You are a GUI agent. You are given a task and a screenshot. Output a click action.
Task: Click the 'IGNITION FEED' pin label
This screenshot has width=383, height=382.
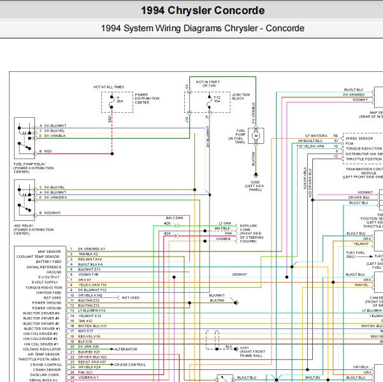tap(48, 293)
